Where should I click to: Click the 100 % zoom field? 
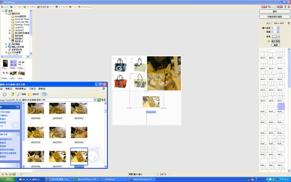pyautogui.click(x=163, y=174)
